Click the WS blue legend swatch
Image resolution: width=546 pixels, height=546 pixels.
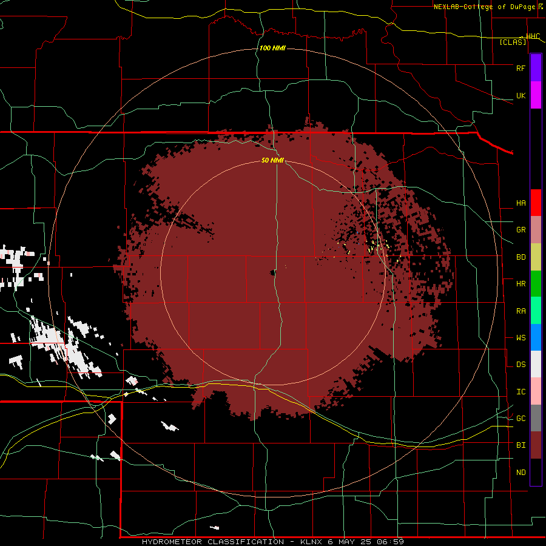(536, 337)
